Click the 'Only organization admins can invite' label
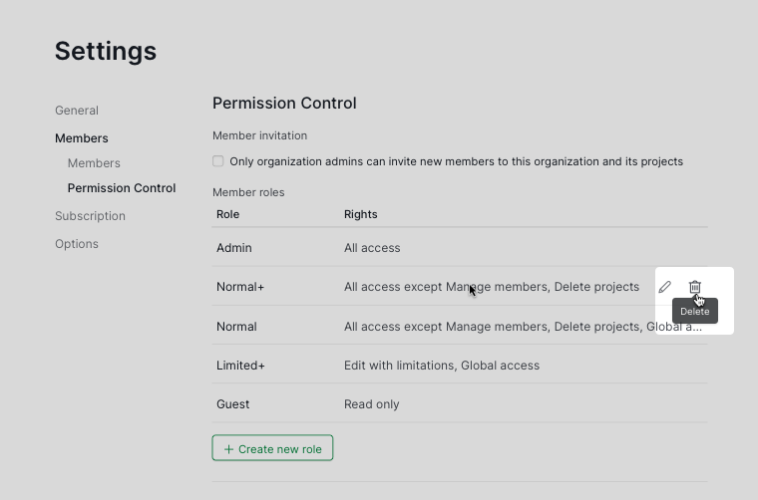The image size is (758, 500). coord(456,161)
